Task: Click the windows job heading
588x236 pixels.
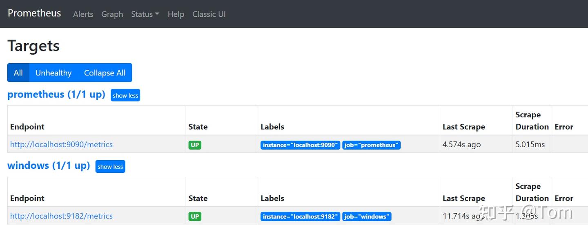Action: coord(49,165)
